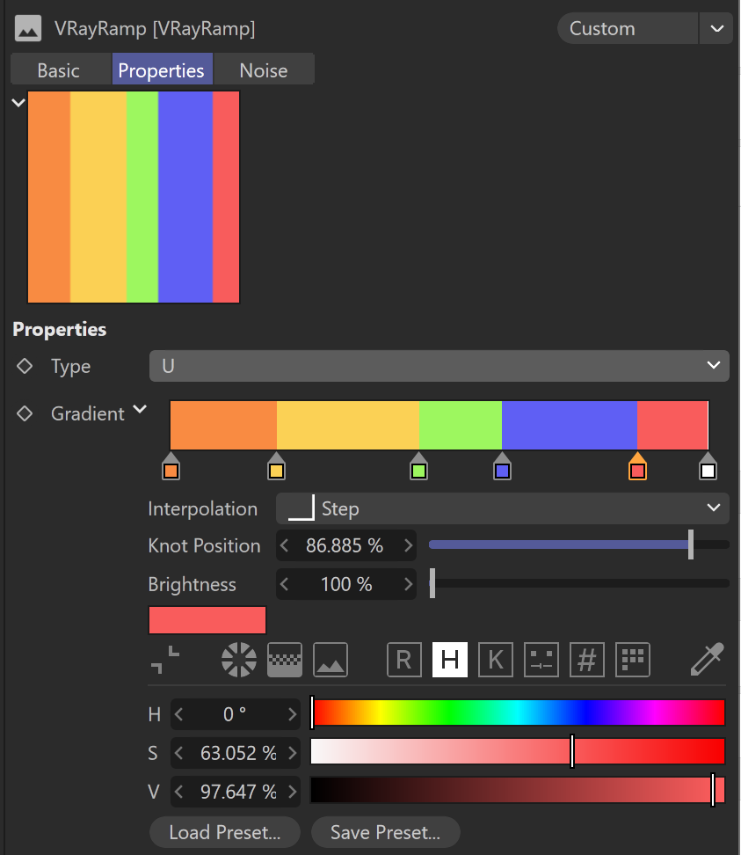Screen dimensions: 741x855
Task: Switch to RGB sliders mode (R)
Action: 403,660
